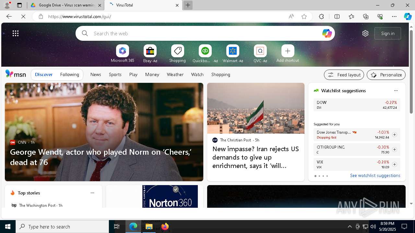Select the Following feed tab

[69, 74]
